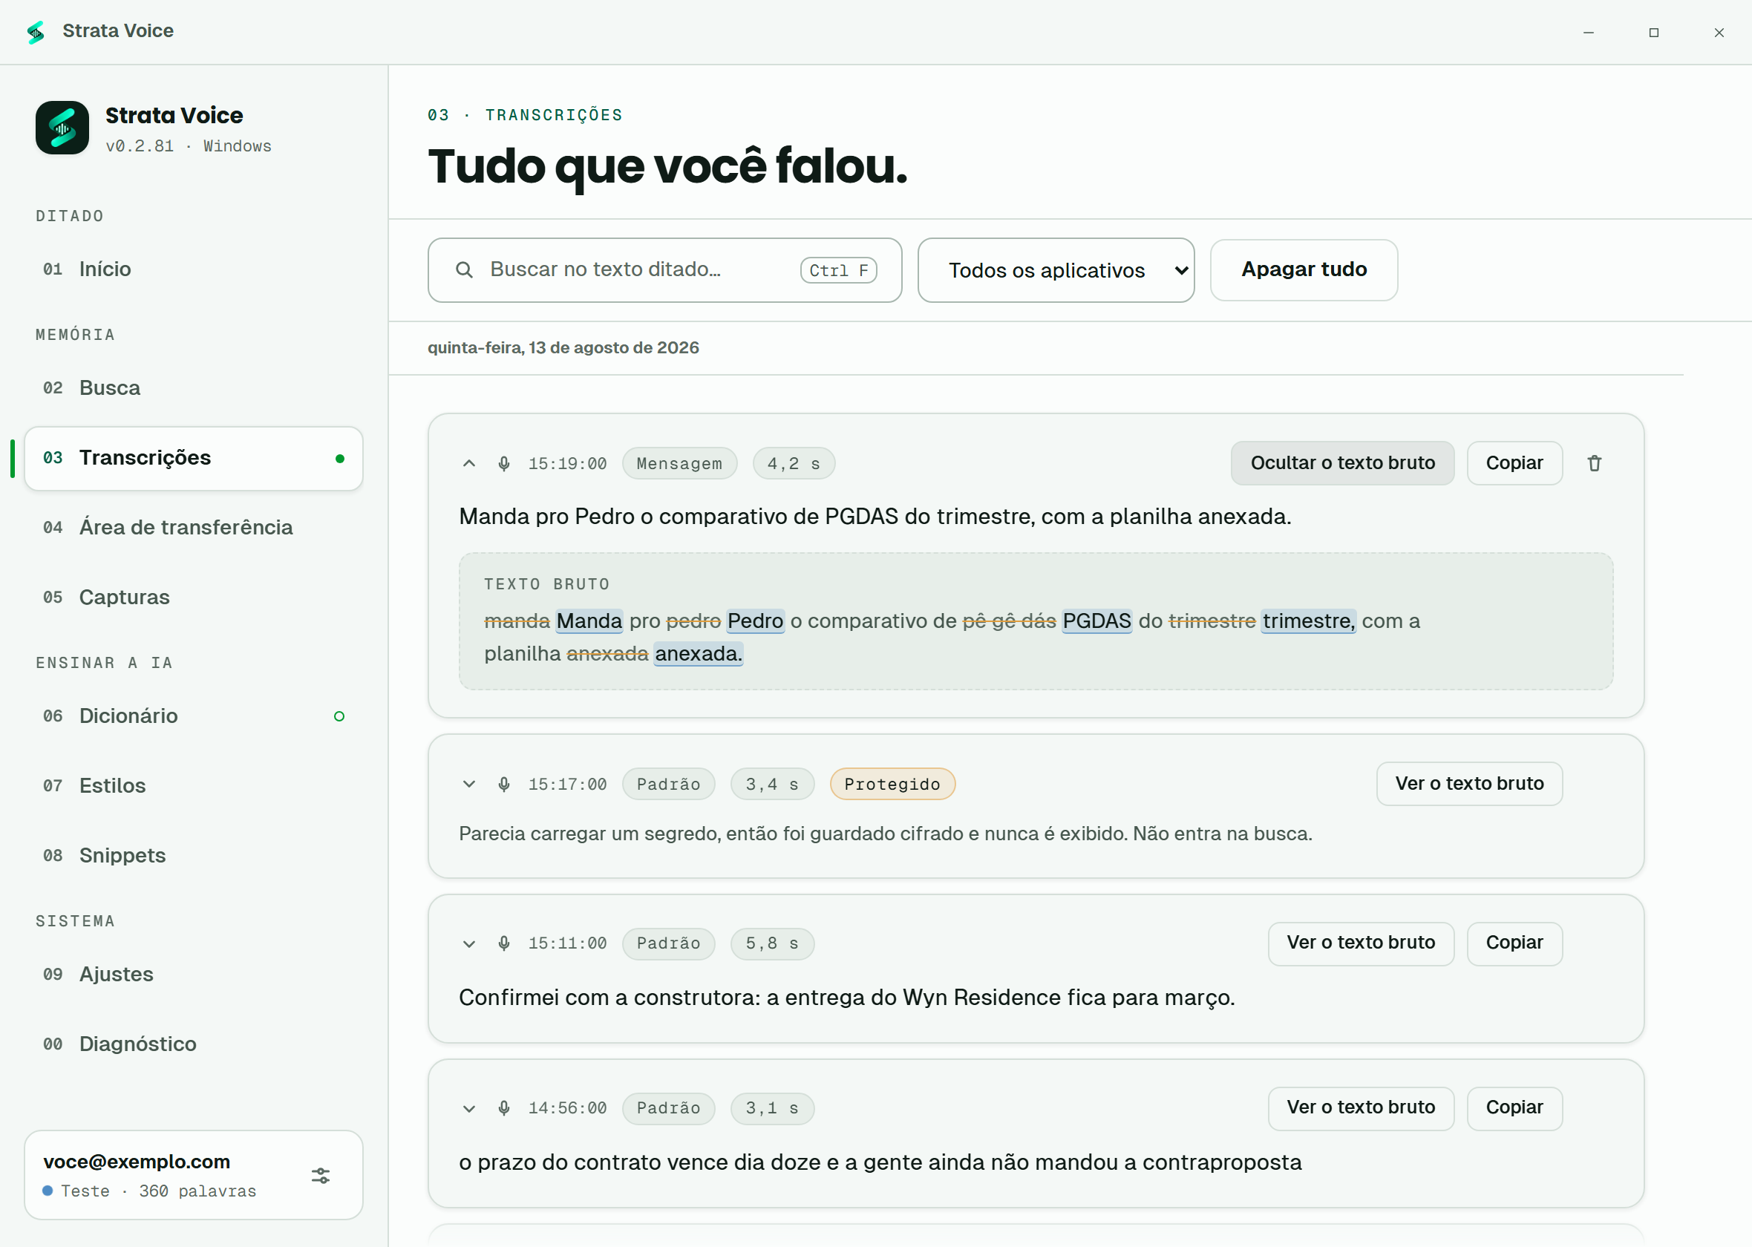Image resolution: width=1752 pixels, height=1247 pixels.
Task: Select Transcrições in sidebar
Action: pyautogui.click(x=194, y=459)
